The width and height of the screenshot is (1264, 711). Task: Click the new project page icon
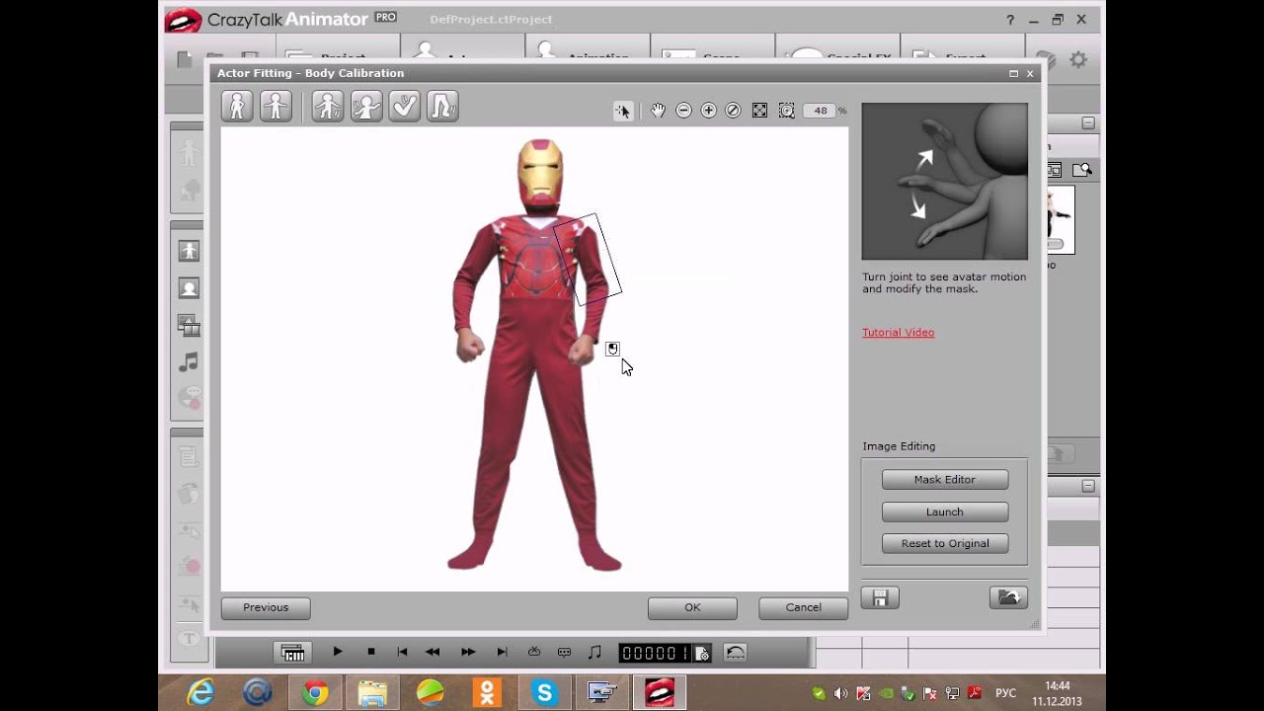coord(184,59)
